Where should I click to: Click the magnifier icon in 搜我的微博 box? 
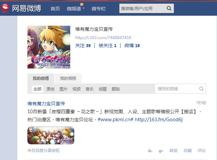click(201, 89)
